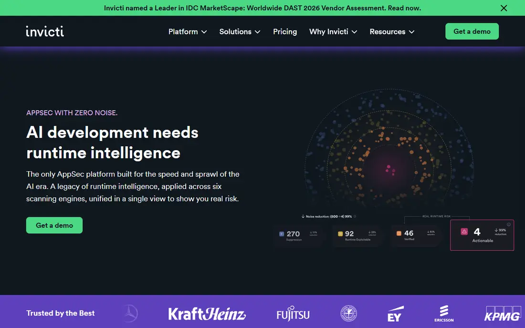525x328 pixels.
Task: Click the yellow Runtime Exploitable icon beside 92
Action: 340,234
